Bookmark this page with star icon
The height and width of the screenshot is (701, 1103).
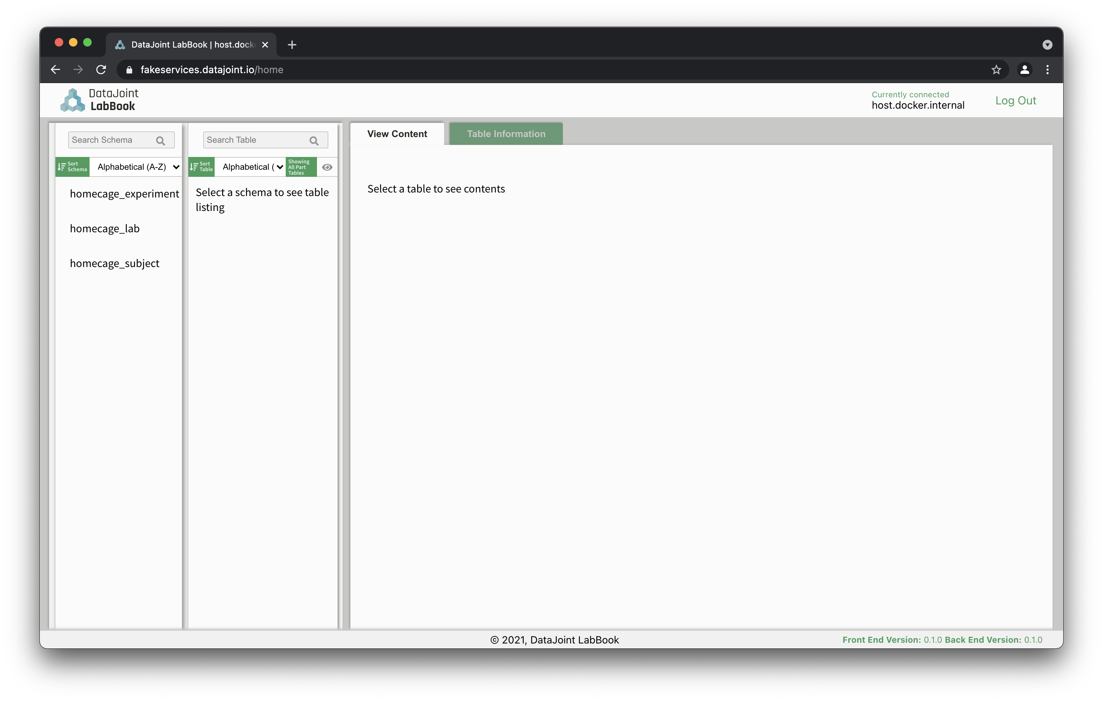coord(996,70)
